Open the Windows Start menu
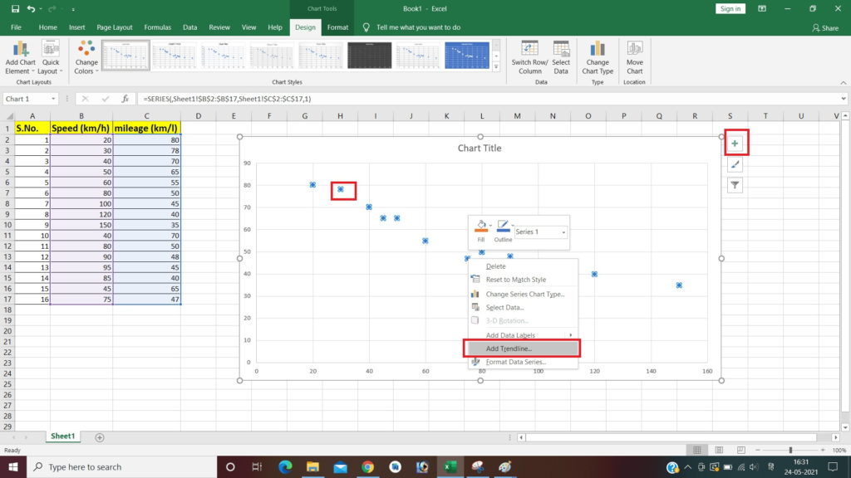The width and height of the screenshot is (851, 478). coord(13,466)
